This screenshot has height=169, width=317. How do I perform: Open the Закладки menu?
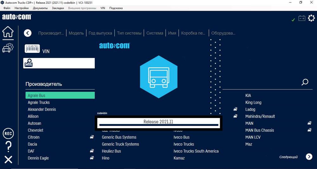tap(58, 8)
